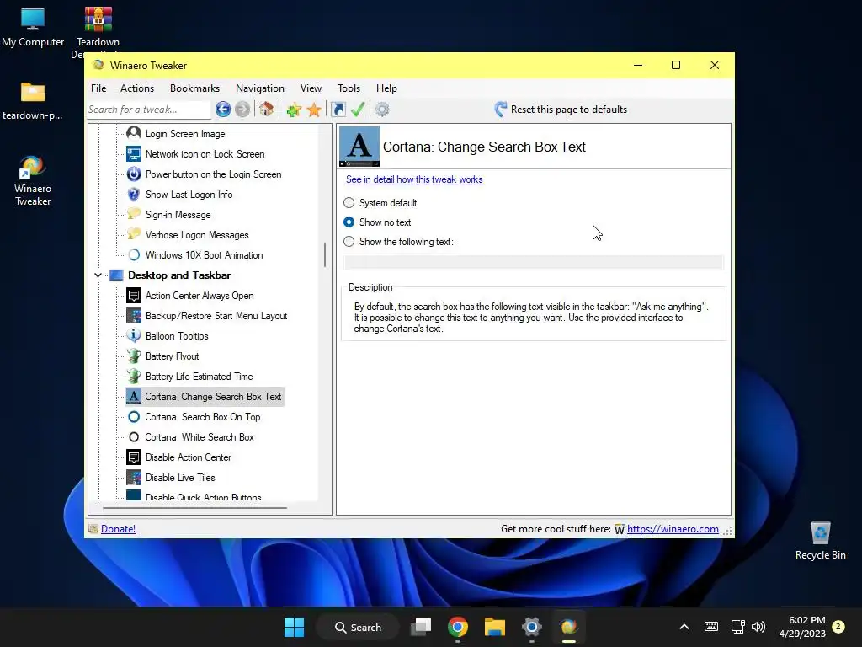Click the Back navigation arrow in toolbar

click(222, 110)
